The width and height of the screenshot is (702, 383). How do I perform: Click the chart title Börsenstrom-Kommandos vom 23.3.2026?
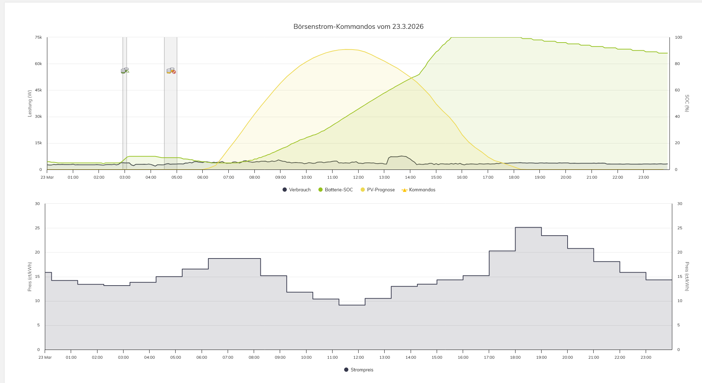pos(358,27)
